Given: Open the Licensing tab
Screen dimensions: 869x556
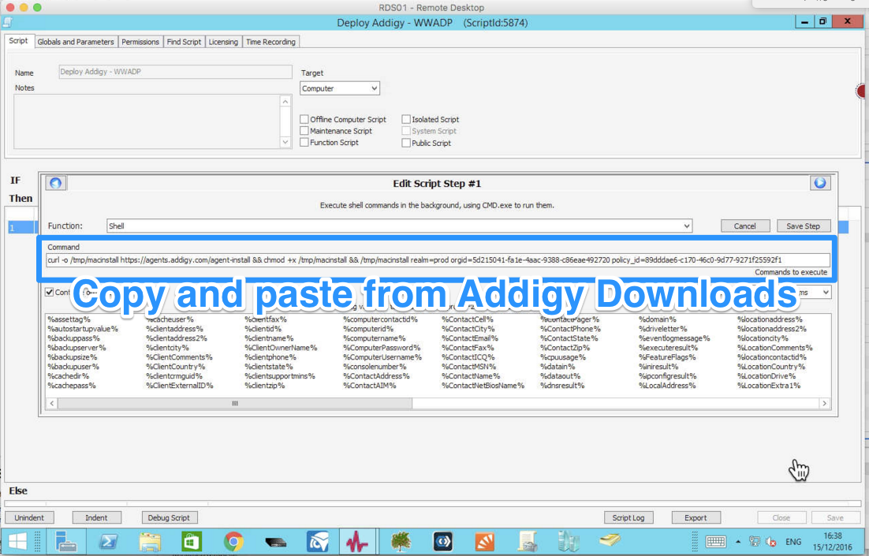Looking at the screenshot, I should click(x=225, y=41).
